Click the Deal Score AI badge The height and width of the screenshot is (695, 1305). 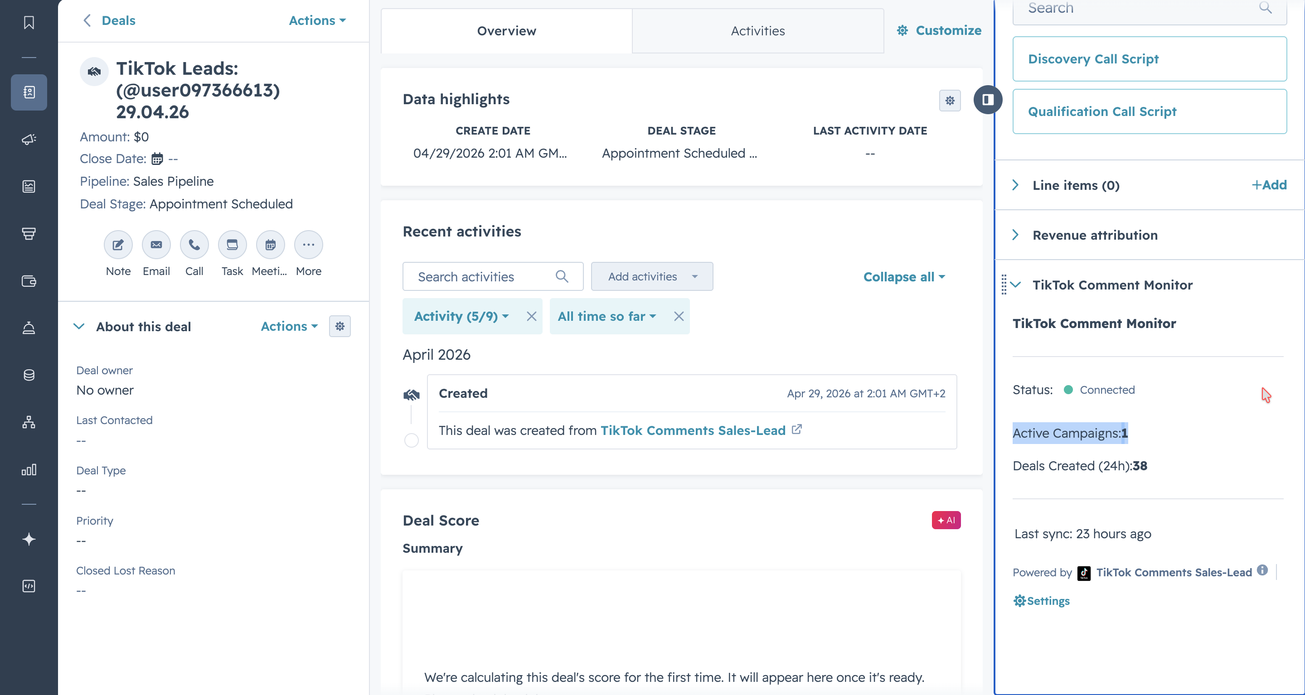pos(946,520)
